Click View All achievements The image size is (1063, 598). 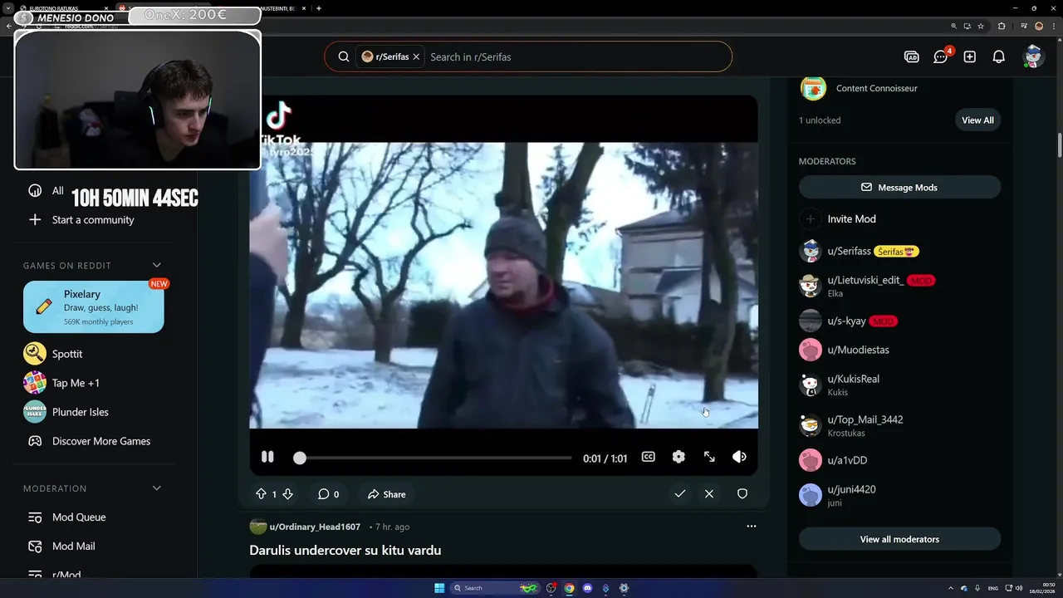(x=977, y=120)
